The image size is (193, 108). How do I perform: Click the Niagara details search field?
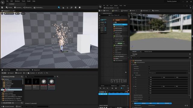pyautogui.click(x=160, y=58)
